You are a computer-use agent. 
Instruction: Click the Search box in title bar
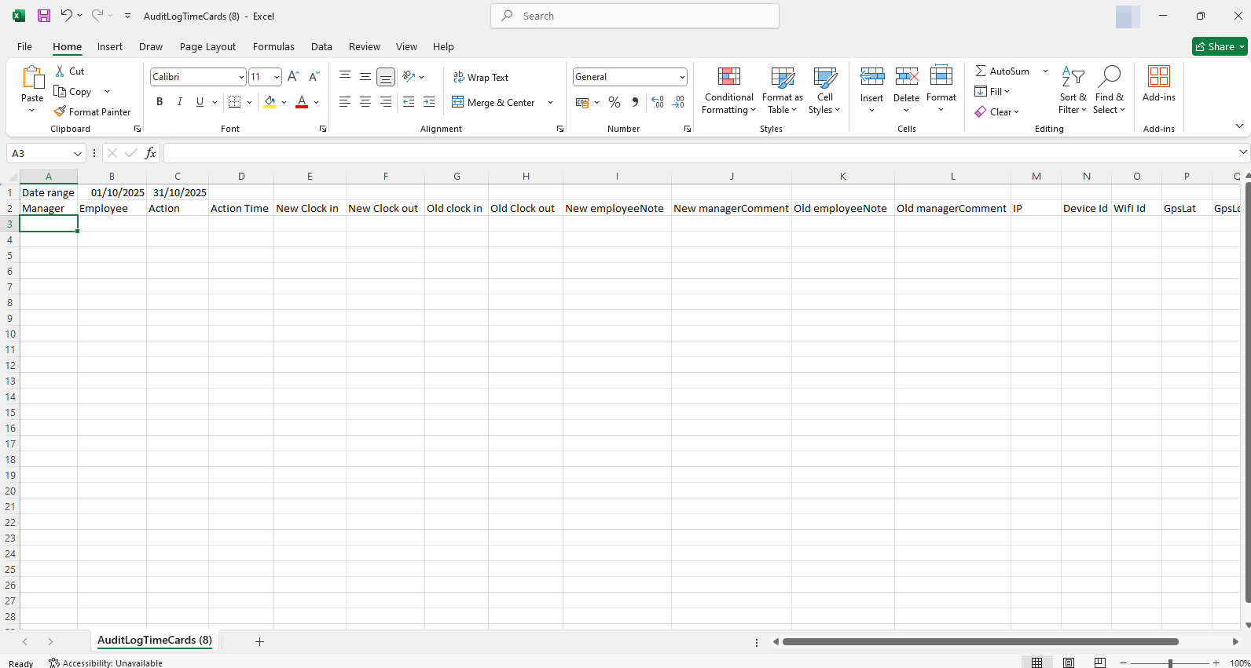pos(635,16)
